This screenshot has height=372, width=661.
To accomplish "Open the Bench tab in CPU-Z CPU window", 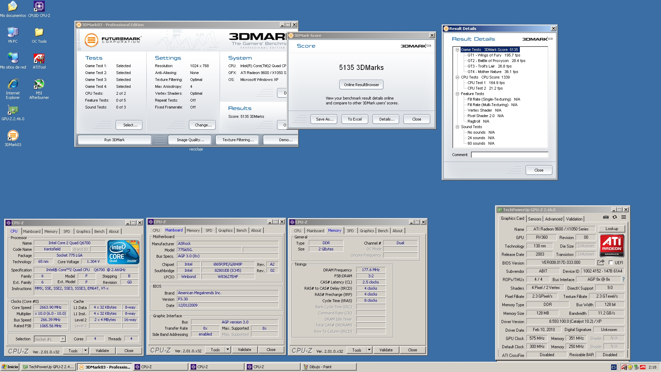I will (x=99, y=231).
